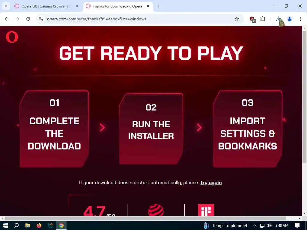Image resolution: width=307 pixels, height=230 pixels.
Task: Open the Extensions puzzle menu
Action: 263,19
